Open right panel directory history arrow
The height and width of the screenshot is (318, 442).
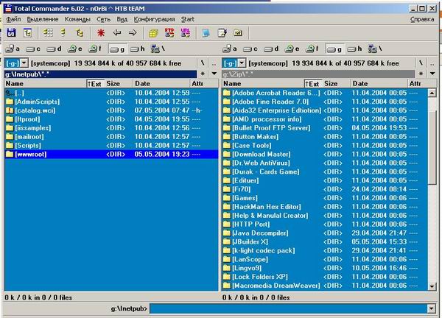(x=432, y=74)
